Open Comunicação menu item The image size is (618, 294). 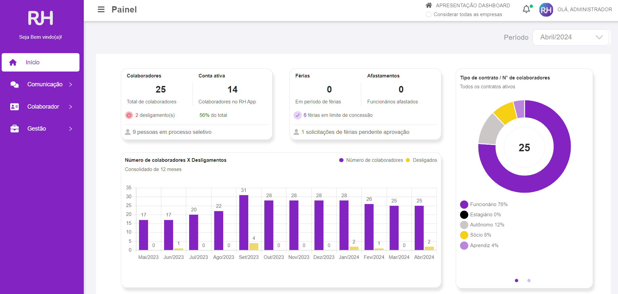(x=40, y=84)
